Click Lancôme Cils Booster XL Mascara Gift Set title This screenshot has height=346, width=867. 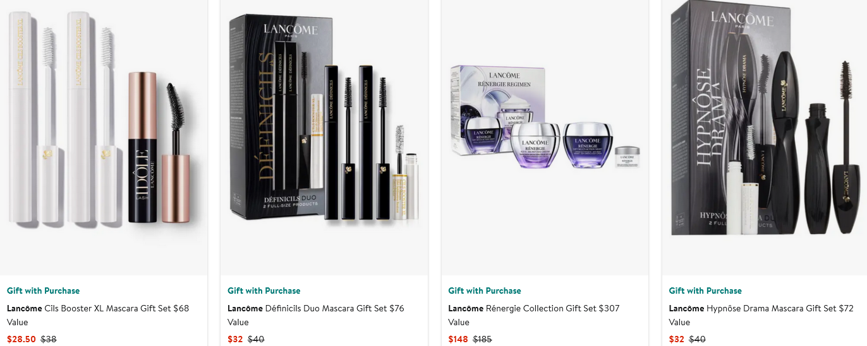[x=98, y=315]
